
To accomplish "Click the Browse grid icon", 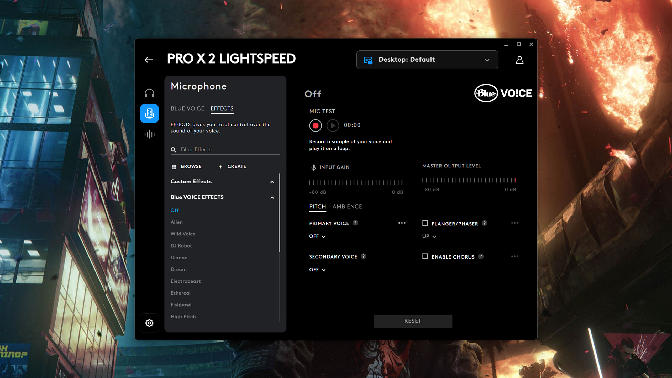I will 174,167.
